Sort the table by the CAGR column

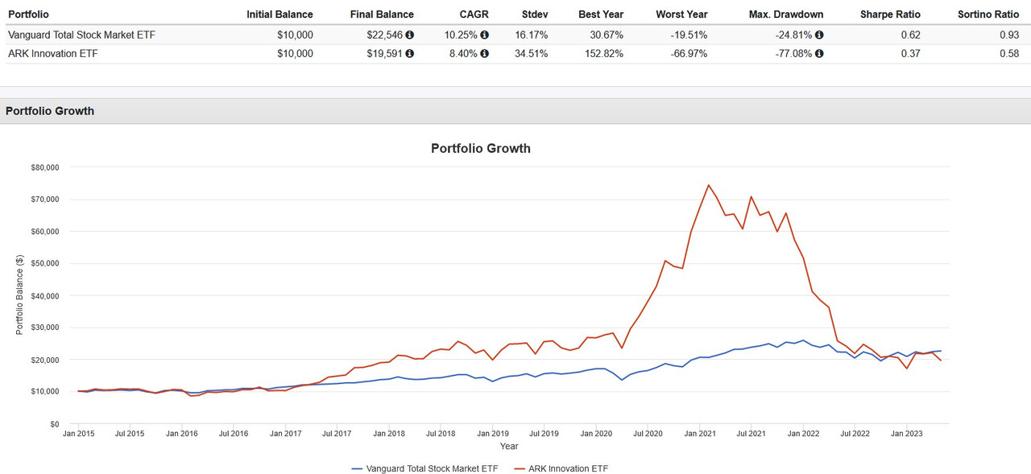click(474, 14)
